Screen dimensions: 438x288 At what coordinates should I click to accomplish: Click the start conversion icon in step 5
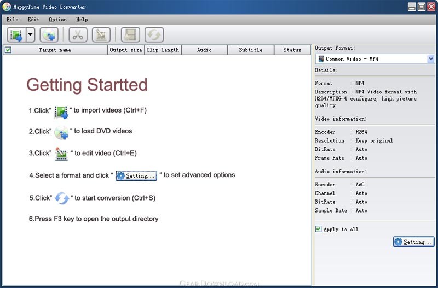tap(62, 198)
